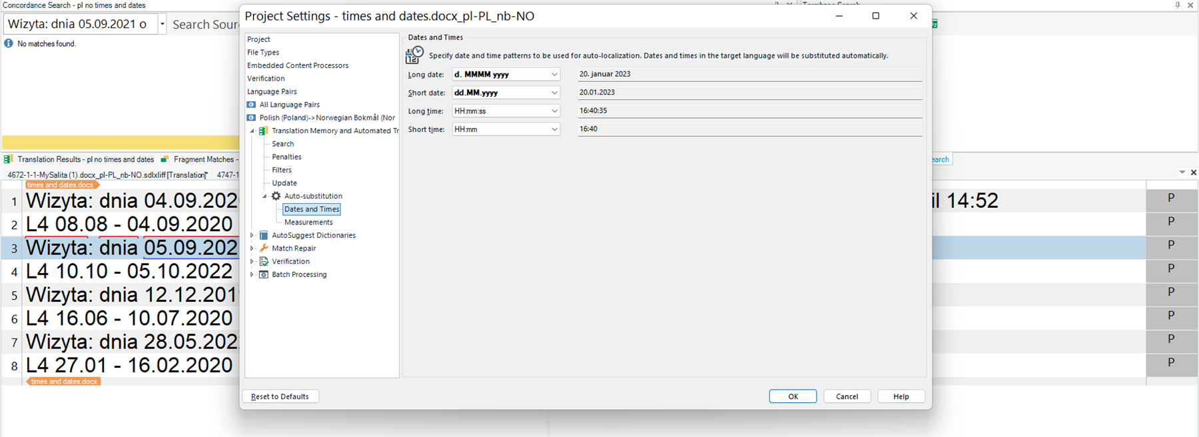Click the 'No matches found' info icon
The width and height of the screenshot is (1199, 437).
(9, 43)
